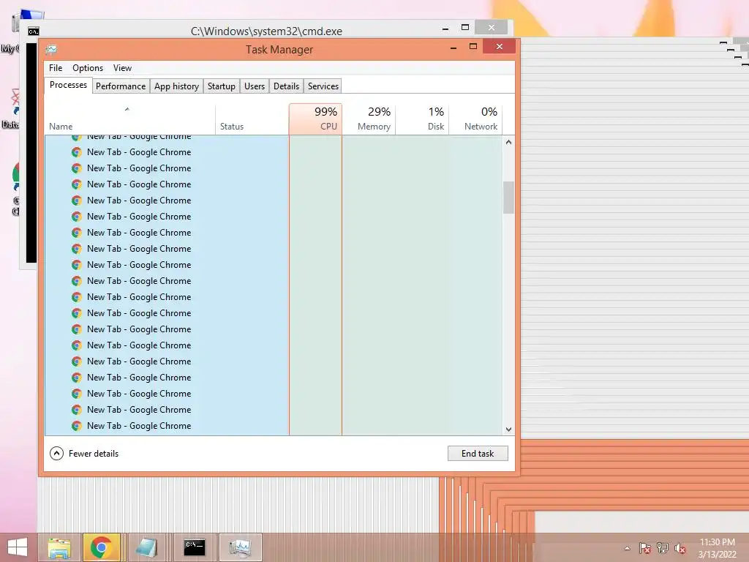Click the Chrome icon of the second-to-last row

pos(76,410)
